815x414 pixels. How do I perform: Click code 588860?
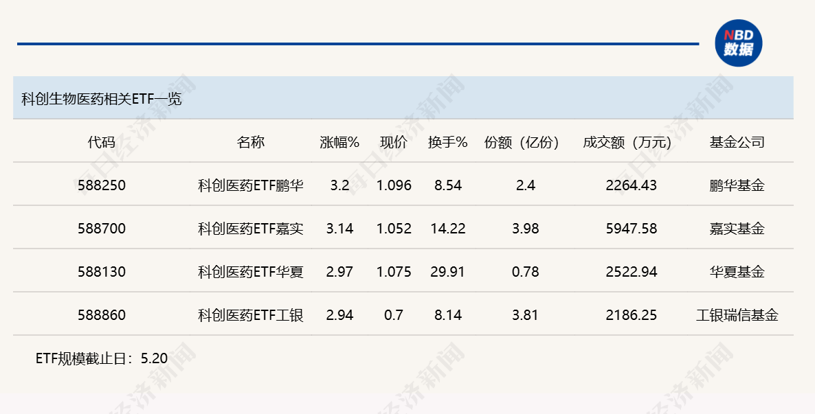(101, 314)
